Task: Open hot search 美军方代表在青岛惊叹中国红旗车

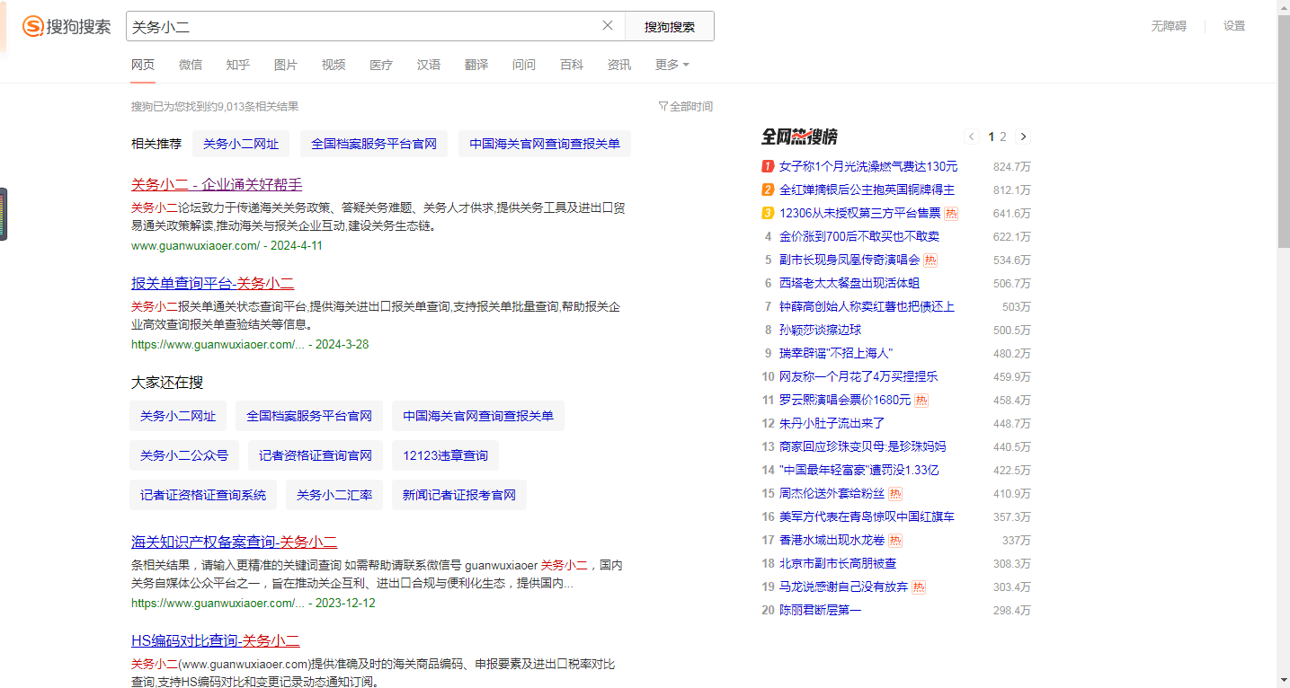Action: pos(867,516)
